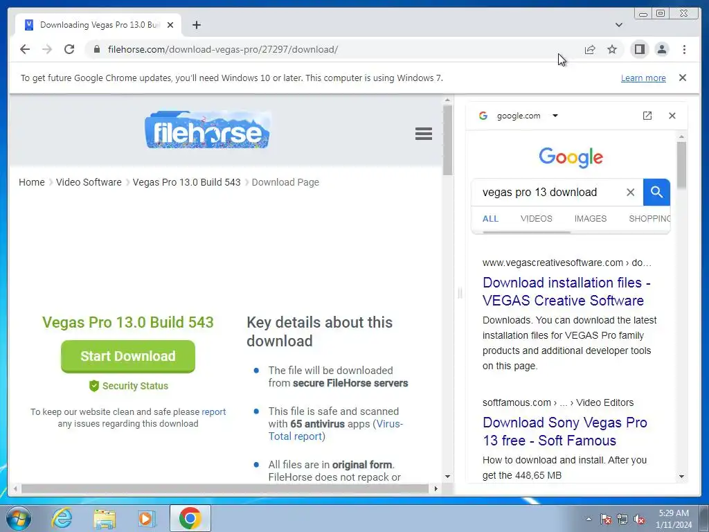
Task: Open Windows Media Player from taskbar
Action: (147, 518)
